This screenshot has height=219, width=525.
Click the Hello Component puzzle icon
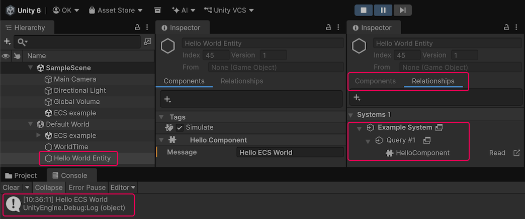click(x=173, y=140)
